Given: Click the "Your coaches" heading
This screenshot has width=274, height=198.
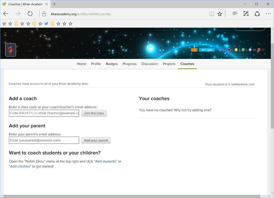Looking at the screenshot, I should click(154, 98).
